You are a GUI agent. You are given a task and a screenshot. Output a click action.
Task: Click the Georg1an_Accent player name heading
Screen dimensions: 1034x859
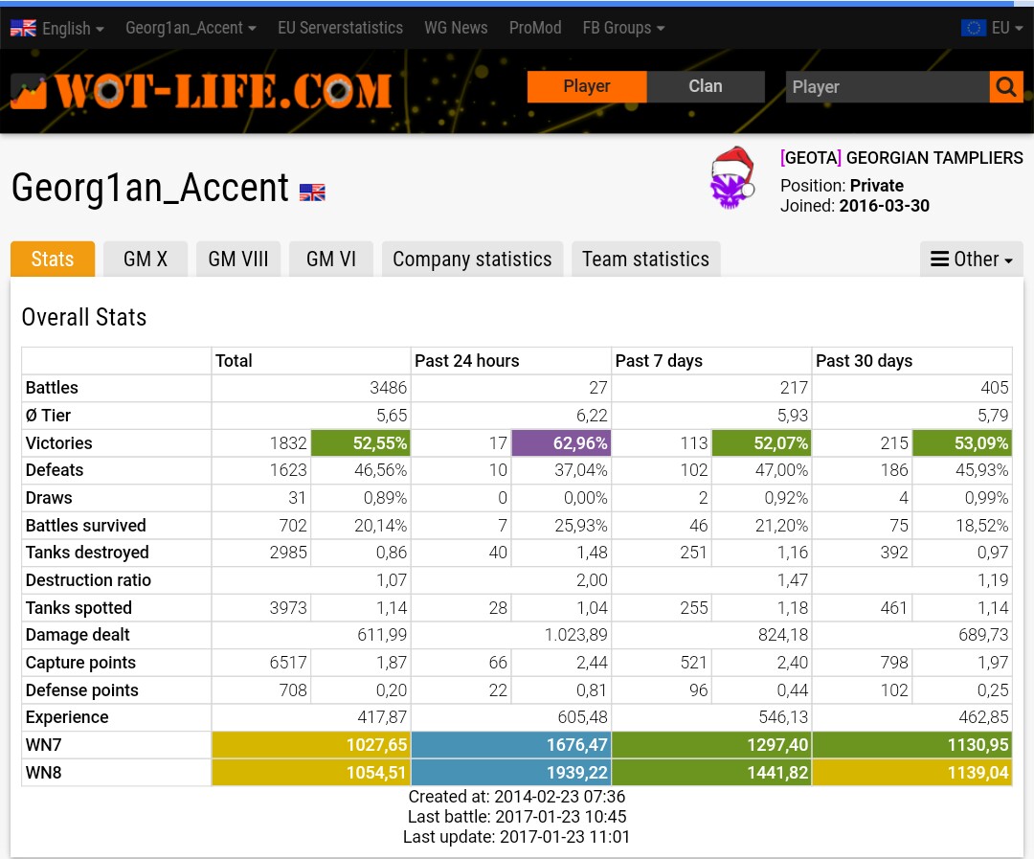click(149, 188)
